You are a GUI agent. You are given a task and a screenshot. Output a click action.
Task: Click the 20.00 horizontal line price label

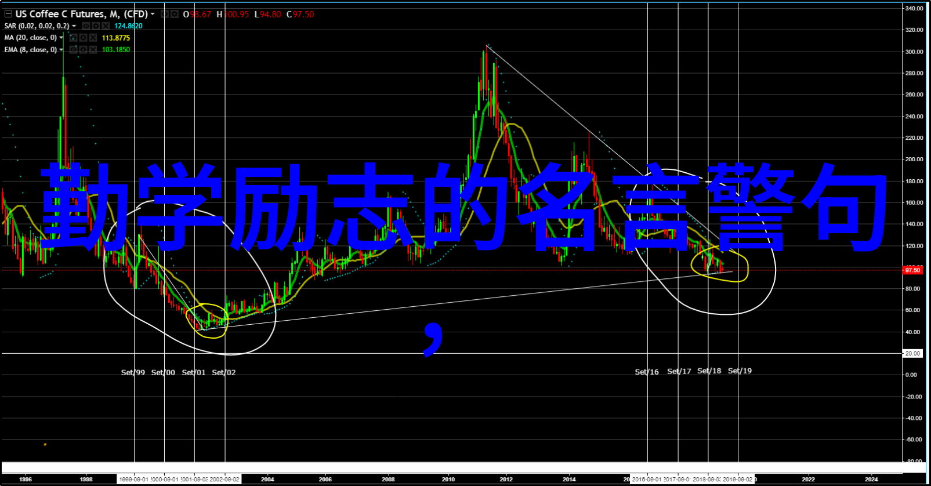point(912,353)
